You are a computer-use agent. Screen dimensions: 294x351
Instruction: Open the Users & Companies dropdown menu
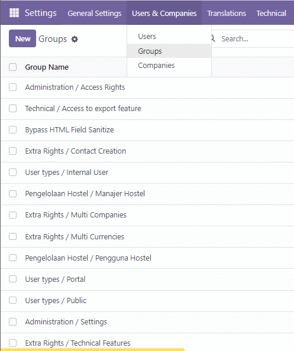tap(164, 13)
